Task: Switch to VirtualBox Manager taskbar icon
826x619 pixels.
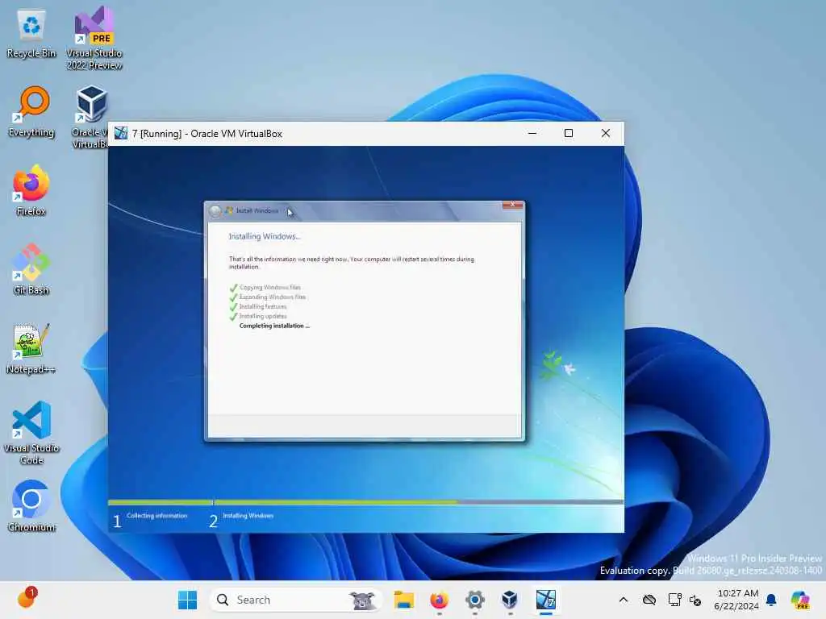Action: coord(510,600)
